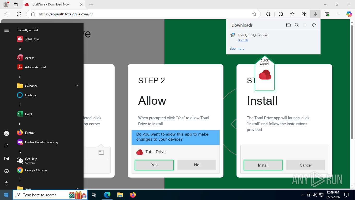
Task: Click the taskbar search box
Action: [x=50, y=195]
